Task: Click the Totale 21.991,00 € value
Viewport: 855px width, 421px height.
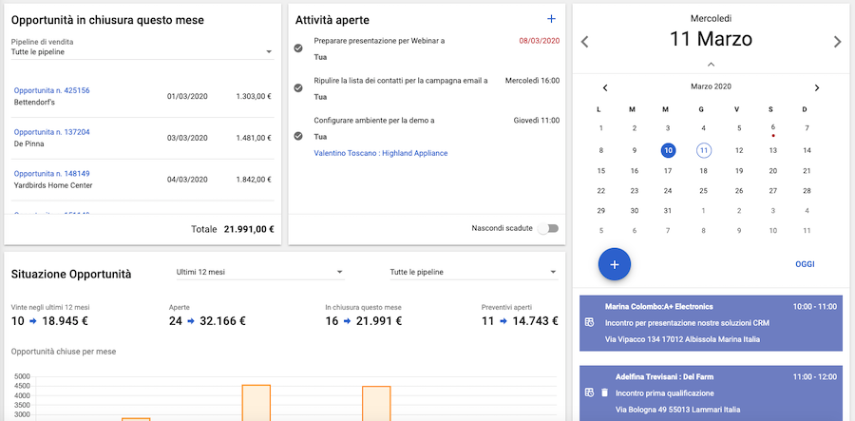Action: click(249, 230)
